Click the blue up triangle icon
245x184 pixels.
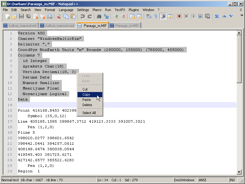click(x=224, y=16)
